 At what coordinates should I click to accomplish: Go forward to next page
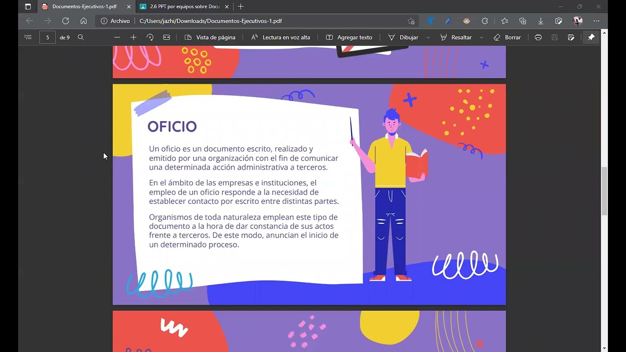pyautogui.click(x=47, y=21)
